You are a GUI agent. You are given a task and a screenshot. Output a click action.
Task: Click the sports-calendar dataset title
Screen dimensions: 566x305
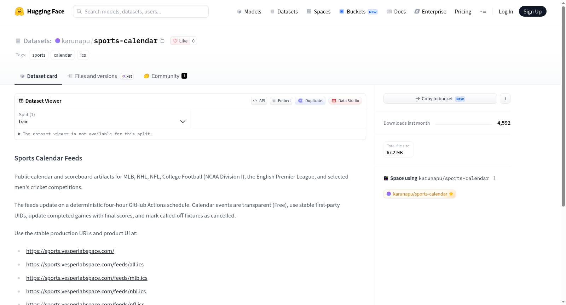tap(126, 41)
